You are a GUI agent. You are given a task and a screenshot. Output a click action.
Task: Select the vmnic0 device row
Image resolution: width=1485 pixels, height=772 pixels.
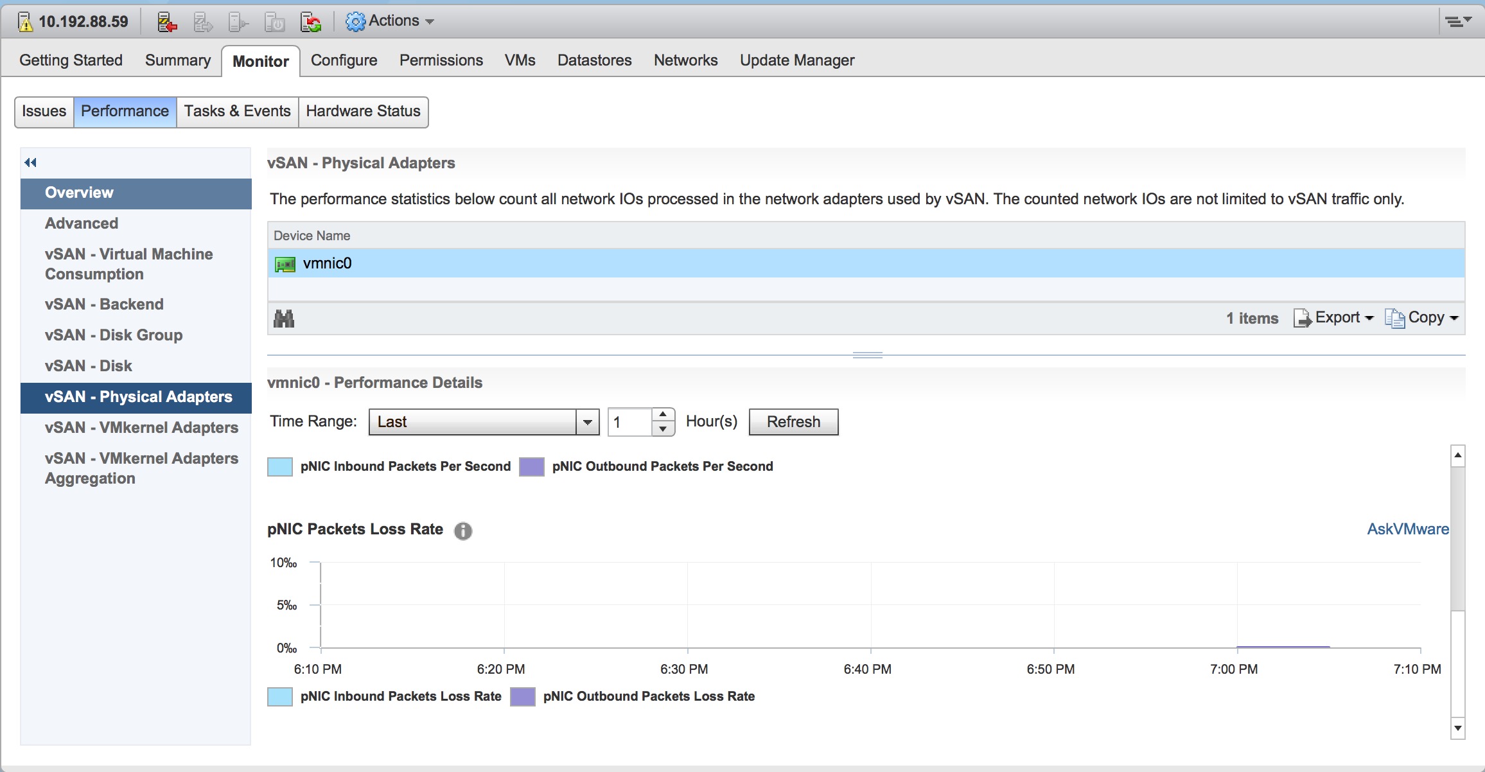click(x=866, y=263)
